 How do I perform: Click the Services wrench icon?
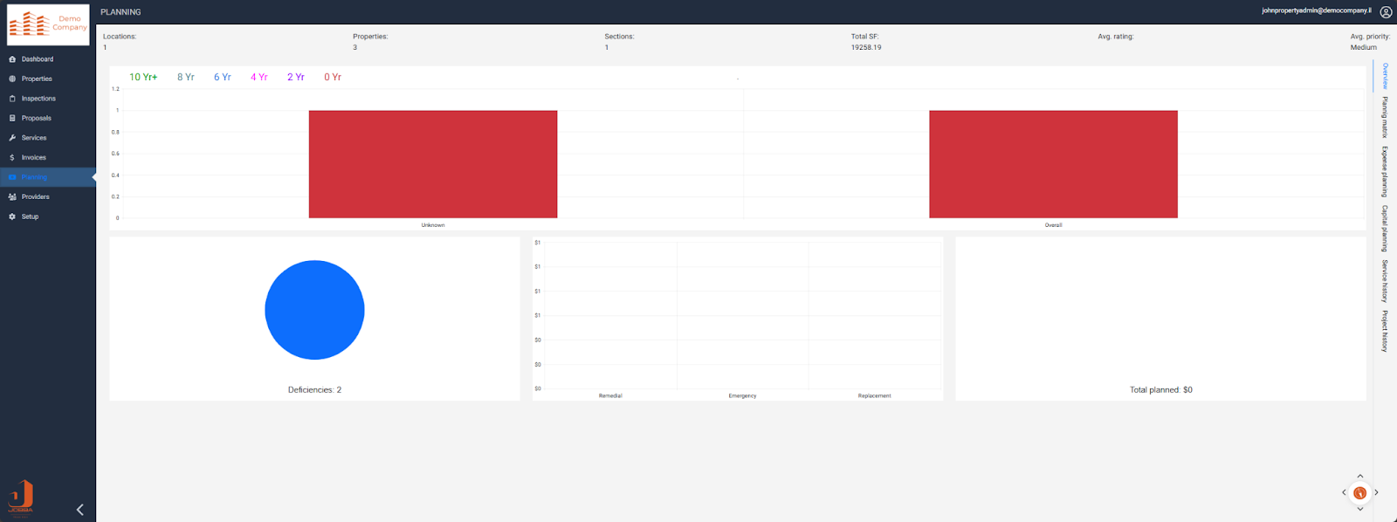tap(12, 138)
